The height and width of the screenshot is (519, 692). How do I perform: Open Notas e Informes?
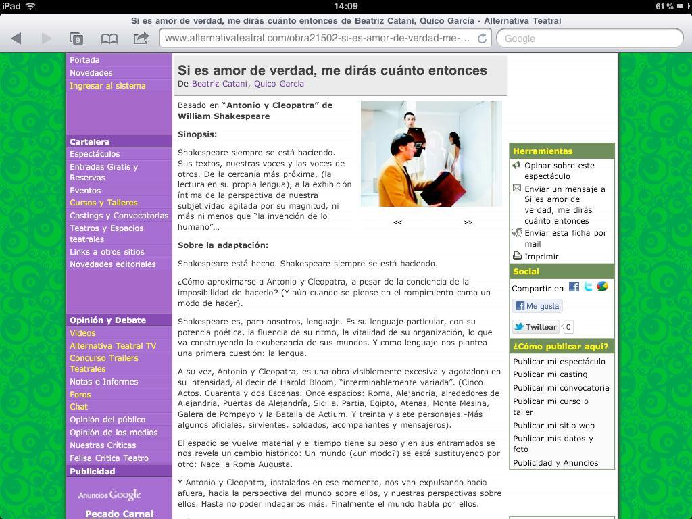(103, 382)
